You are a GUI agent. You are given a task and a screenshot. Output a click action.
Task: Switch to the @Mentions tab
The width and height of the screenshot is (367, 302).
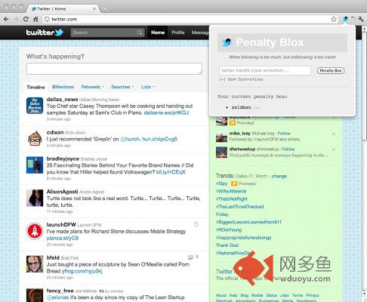tap(63, 87)
